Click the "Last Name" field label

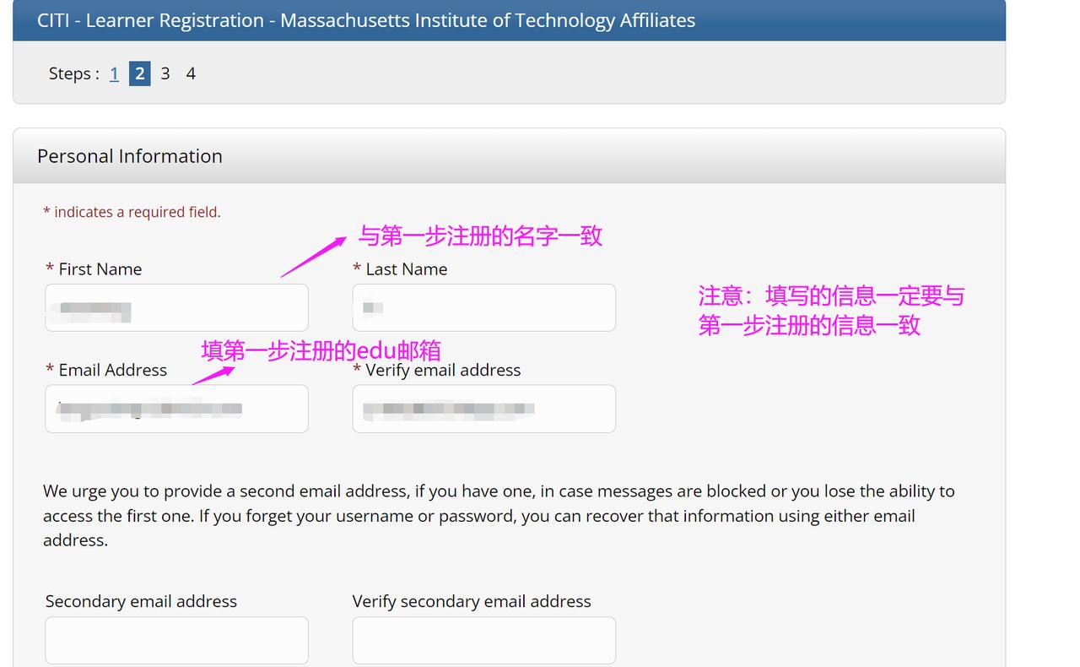point(406,269)
